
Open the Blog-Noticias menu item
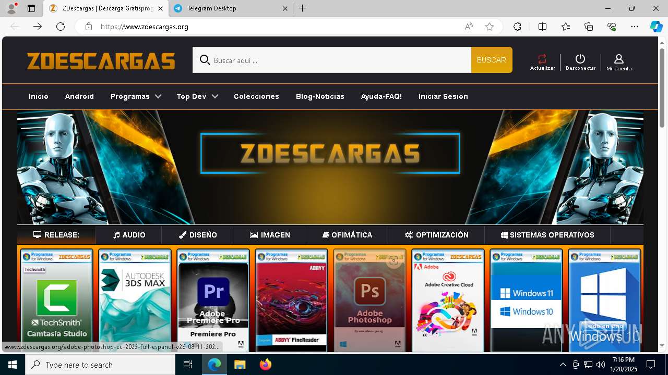point(320,96)
